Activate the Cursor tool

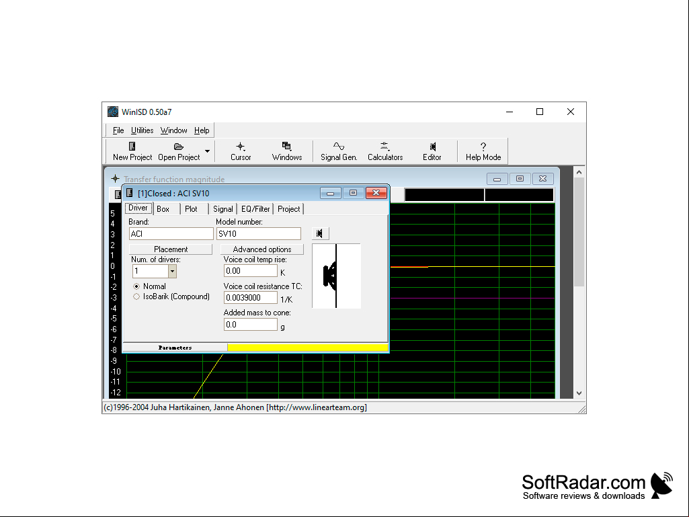241,151
